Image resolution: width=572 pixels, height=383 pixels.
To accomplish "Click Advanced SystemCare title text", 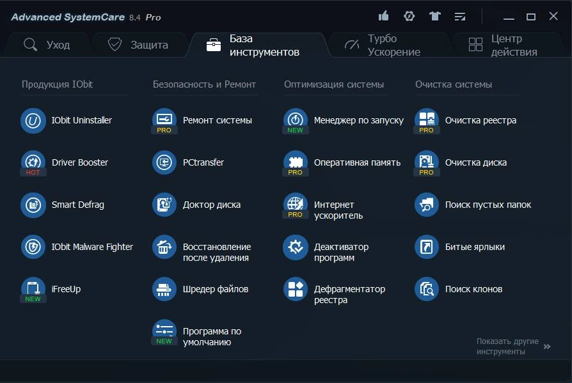I will click(68, 17).
